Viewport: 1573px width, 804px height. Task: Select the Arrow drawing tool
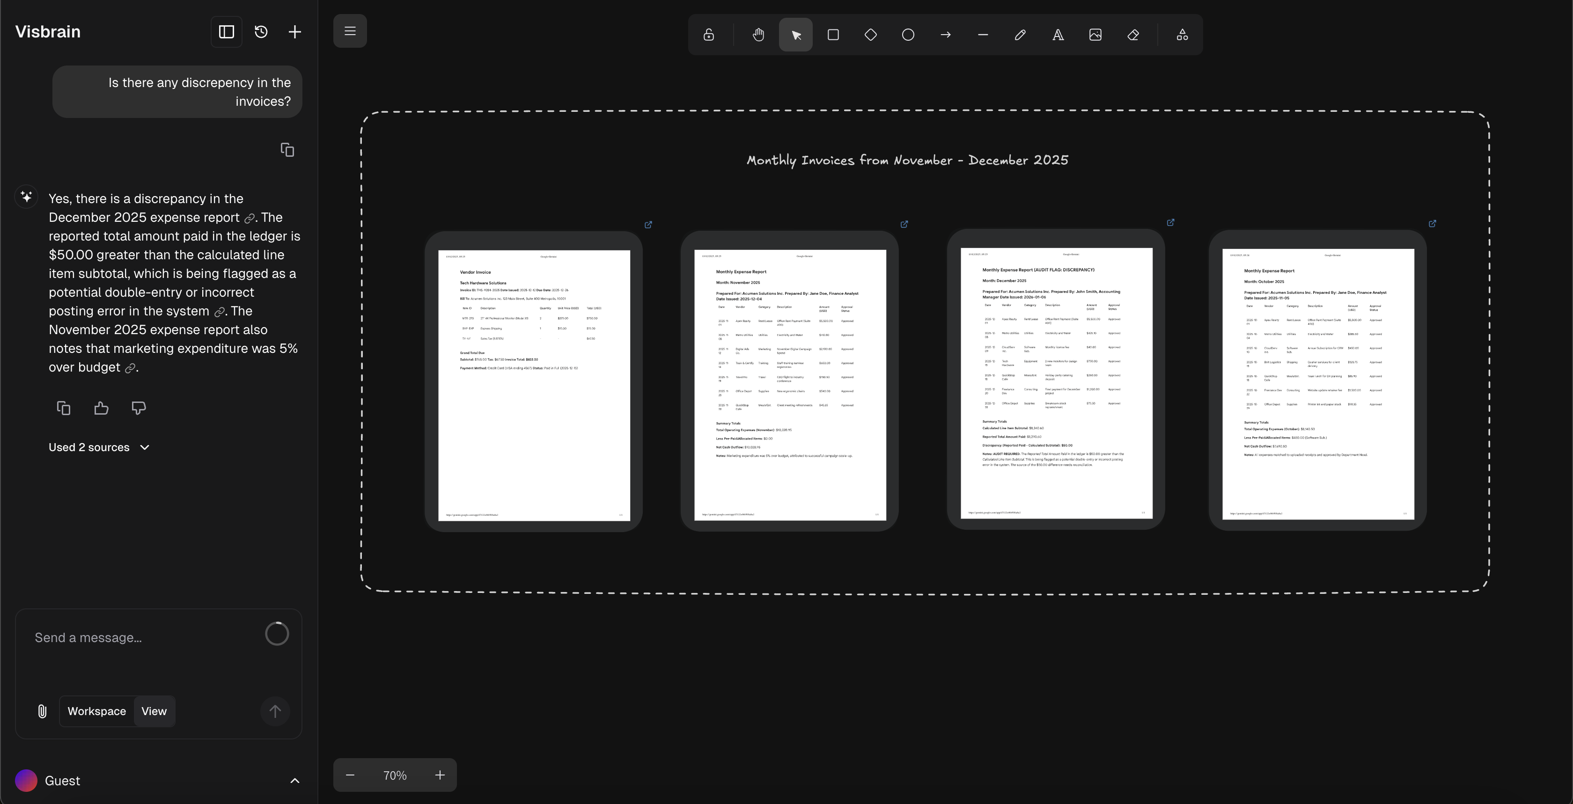pyautogui.click(x=945, y=35)
